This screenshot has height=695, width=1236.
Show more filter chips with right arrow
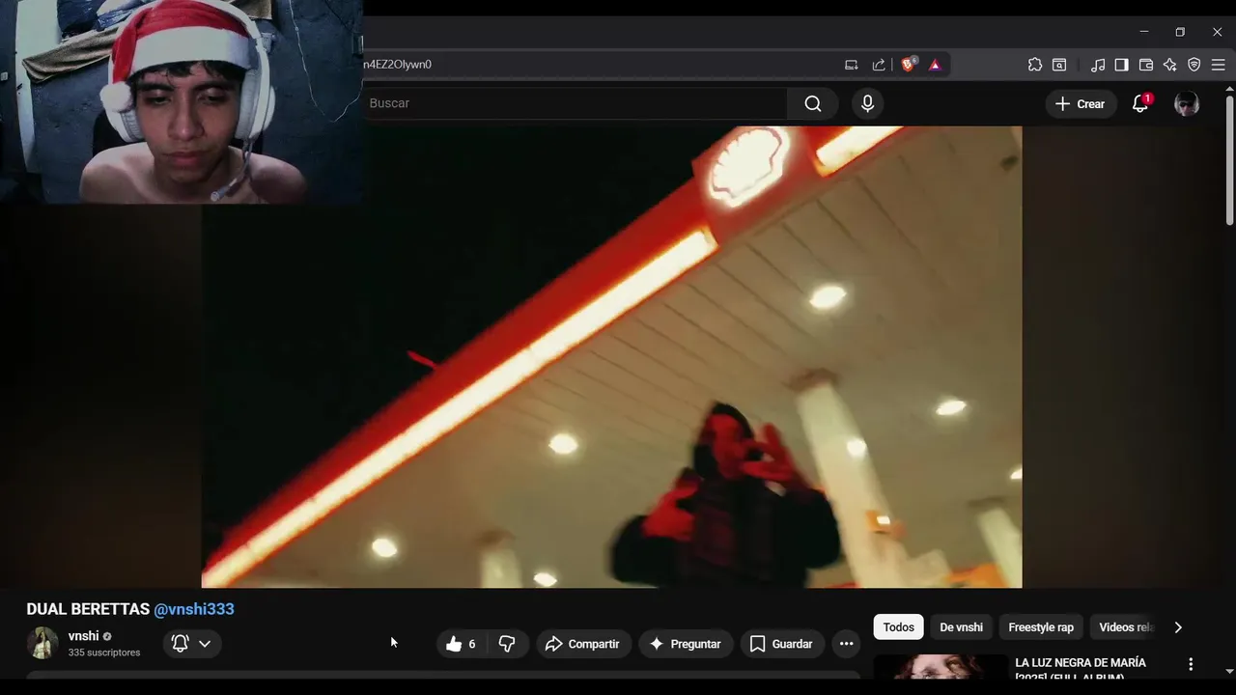point(1178,627)
